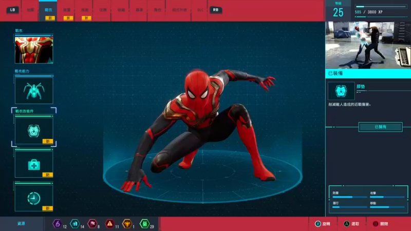Open the spider-arms suit power slot
This screenshot has width=411, height=231.
(34, 91)
